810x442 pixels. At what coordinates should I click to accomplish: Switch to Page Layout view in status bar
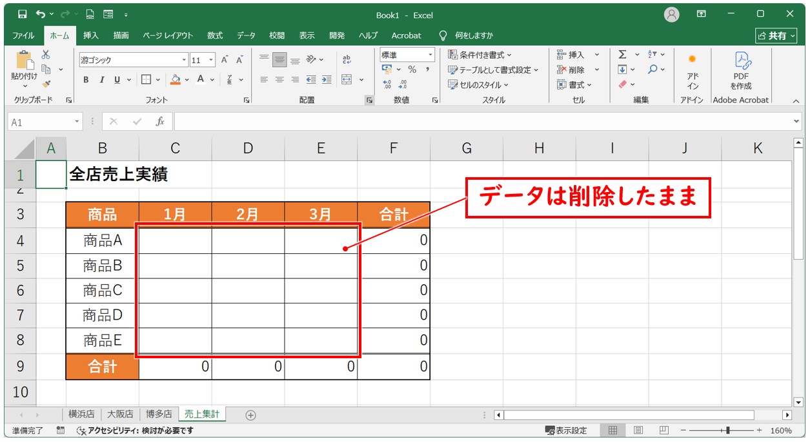tap(638, 430)
